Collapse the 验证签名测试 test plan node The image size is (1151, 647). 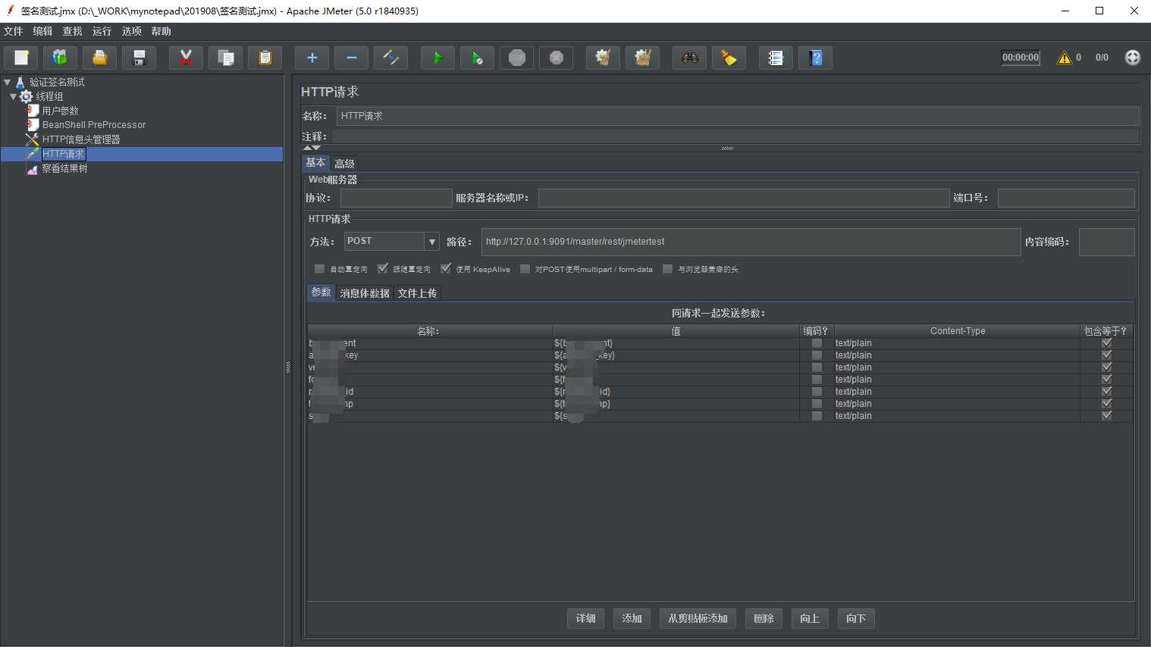click(x=7, y=82)
